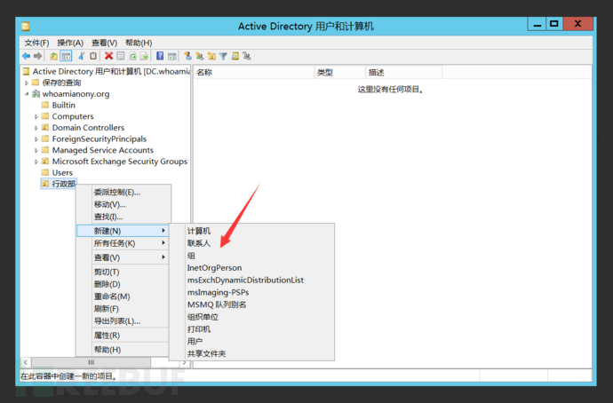The width and height of the screenshot is (613, 403).
Task: Open the context menu 查看(V) submenu
Action: [123, 257]
